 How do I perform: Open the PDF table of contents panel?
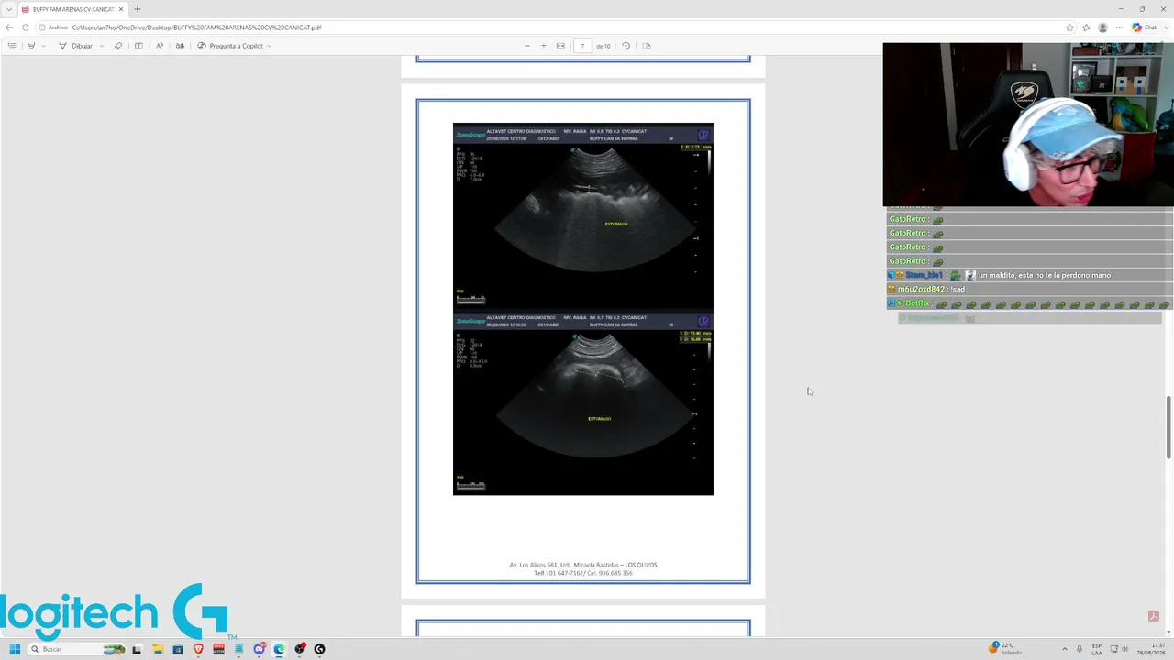coord(12,46)
